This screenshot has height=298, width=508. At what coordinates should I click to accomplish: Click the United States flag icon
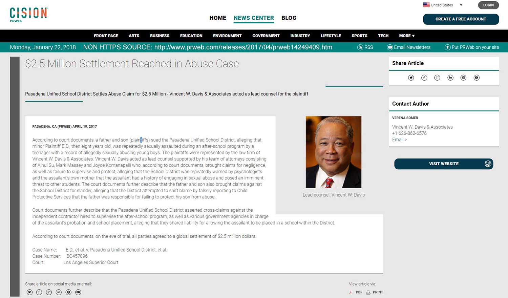(x=426, y=5)
